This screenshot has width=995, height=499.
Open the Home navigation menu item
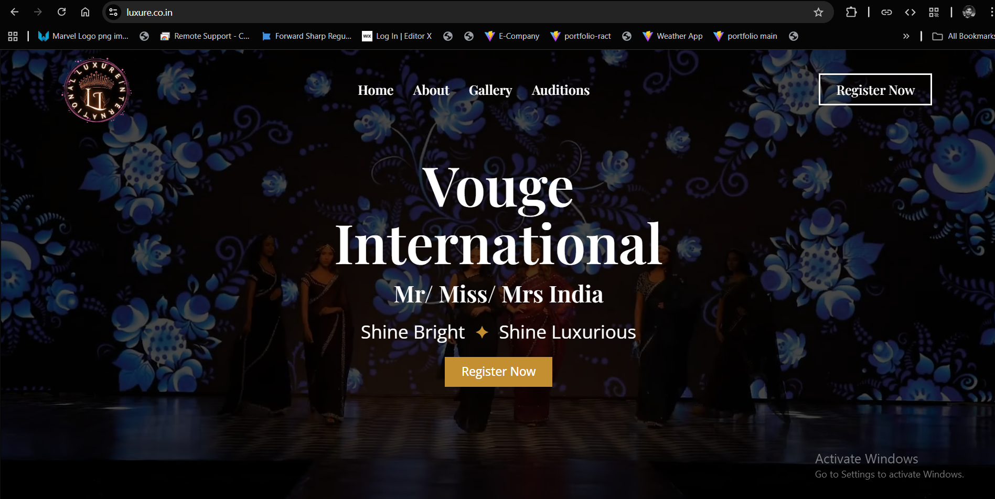point(376,90)
